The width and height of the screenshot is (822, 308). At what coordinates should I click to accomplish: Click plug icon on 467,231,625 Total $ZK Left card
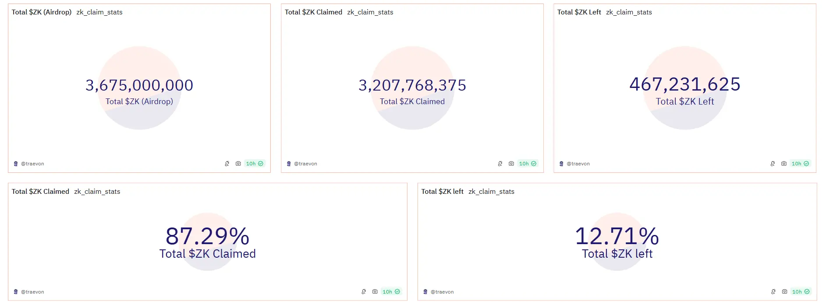(x=772, y=164)
